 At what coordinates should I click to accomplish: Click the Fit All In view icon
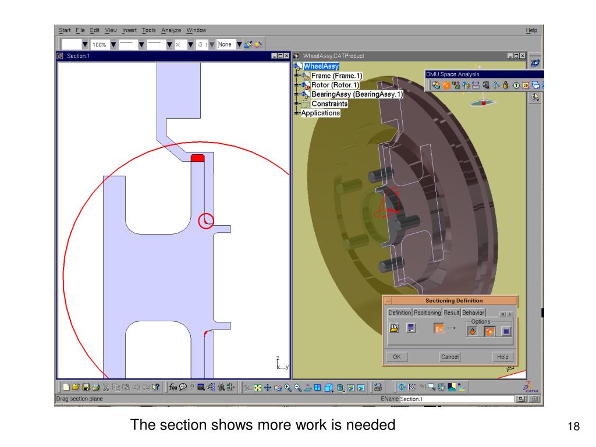point(258,388)
